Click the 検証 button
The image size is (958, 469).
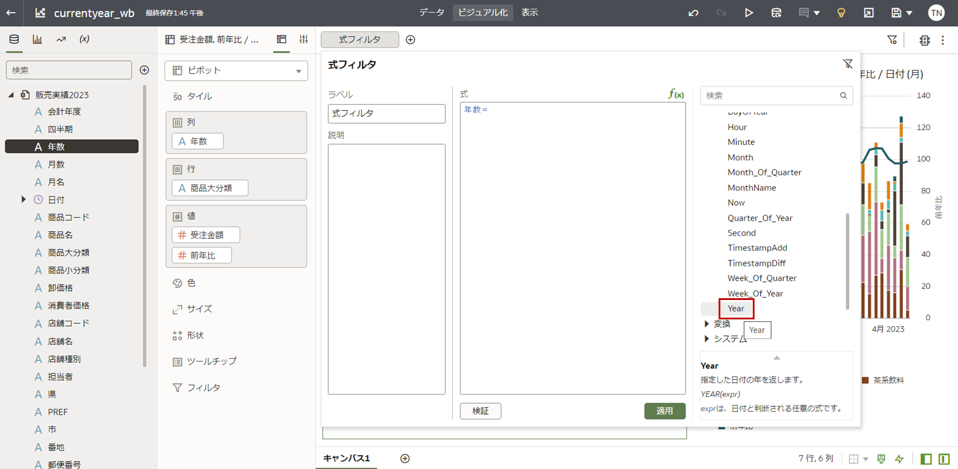480,411
